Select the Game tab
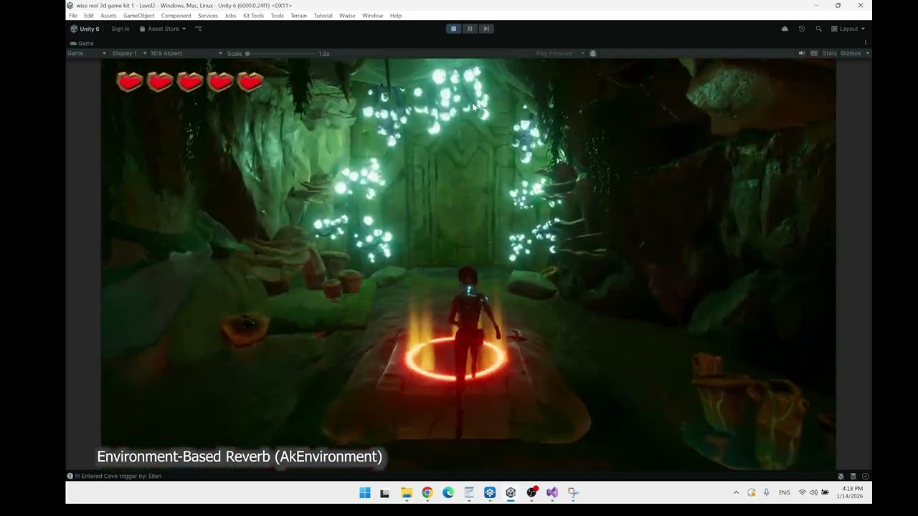Image resolution: width=918 pixels, height=516 pixels. [x=82, y=43]
